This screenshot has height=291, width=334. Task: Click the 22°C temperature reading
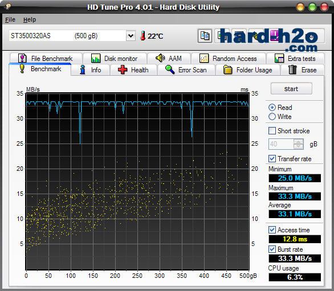click(156, 36)
